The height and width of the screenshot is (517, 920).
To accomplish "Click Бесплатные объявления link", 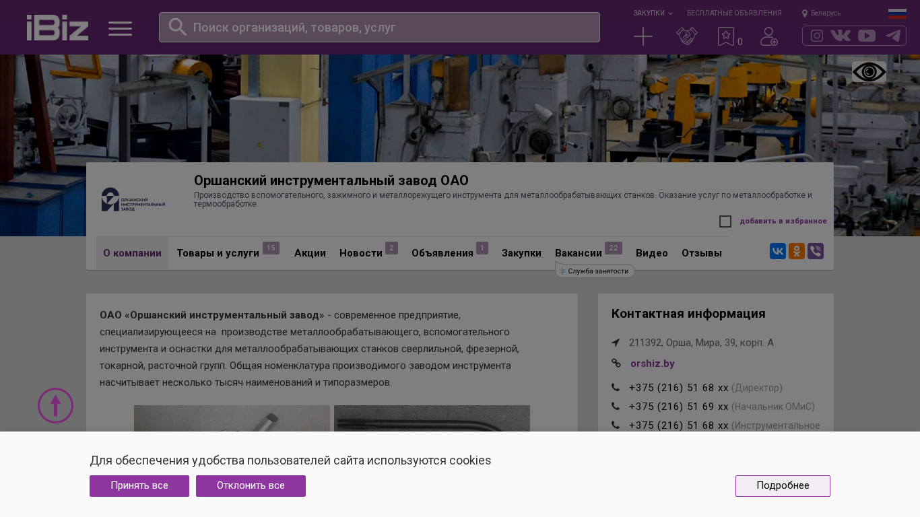I will (734, 13).
